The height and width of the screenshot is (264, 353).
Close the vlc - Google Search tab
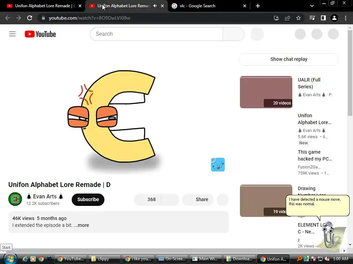[x=245, y=6]
